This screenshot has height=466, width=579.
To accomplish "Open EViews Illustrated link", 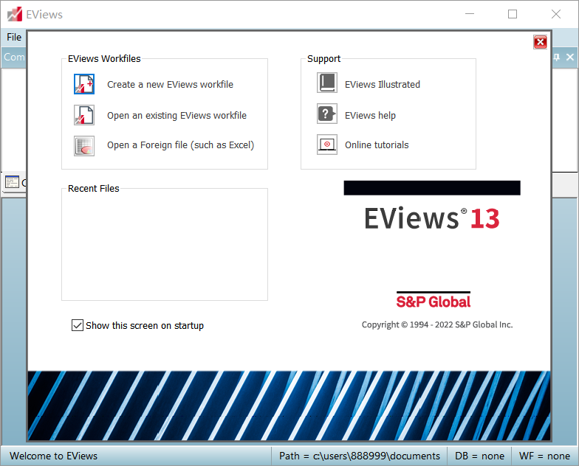I will point(383,84).
